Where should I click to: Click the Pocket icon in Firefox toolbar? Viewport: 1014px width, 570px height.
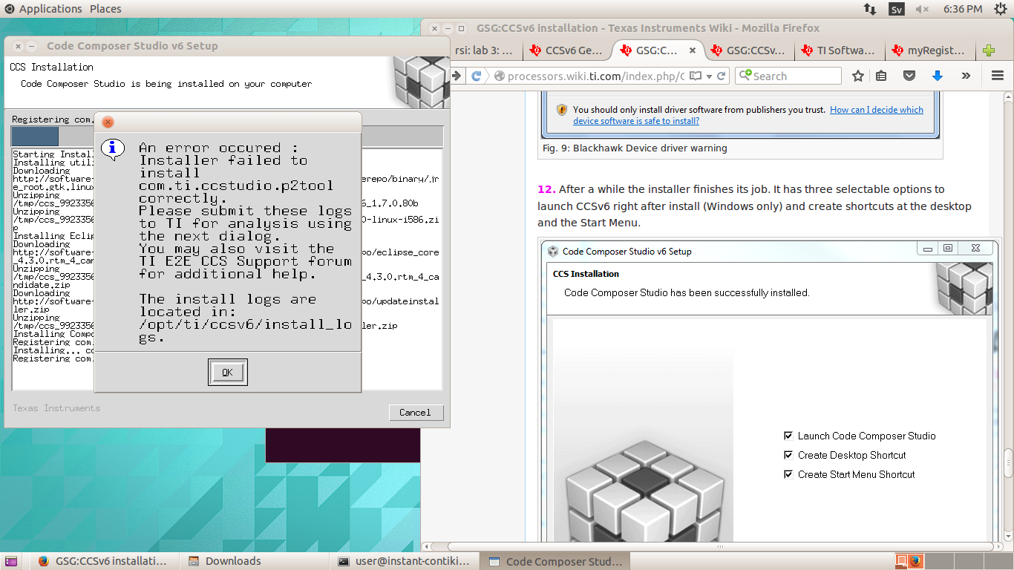tap(909, 76)
